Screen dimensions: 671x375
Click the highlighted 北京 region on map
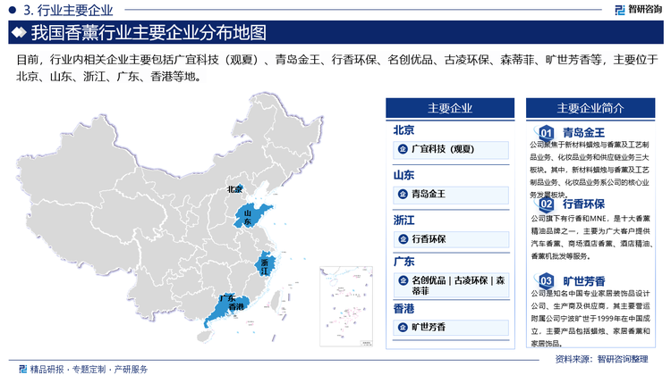(x=240, y=188)
